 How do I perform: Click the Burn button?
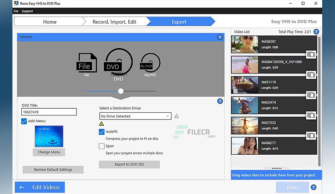pyautogui.click(x=292, y=187)
